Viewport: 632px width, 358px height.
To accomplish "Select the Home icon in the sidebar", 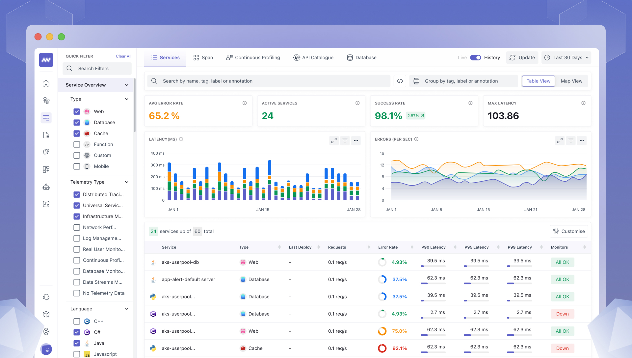I will [x=46, y=83].
